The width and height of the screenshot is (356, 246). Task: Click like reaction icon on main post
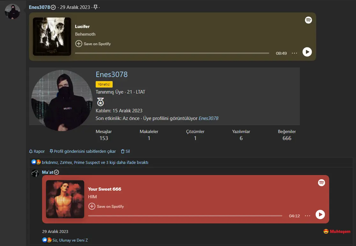[x=34, y=162]
